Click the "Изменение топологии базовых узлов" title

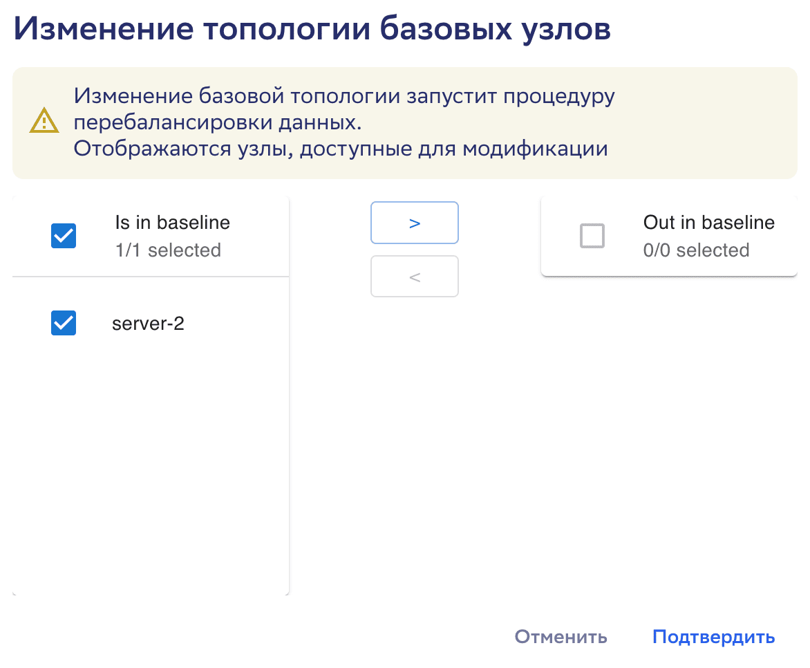point(312,30)
